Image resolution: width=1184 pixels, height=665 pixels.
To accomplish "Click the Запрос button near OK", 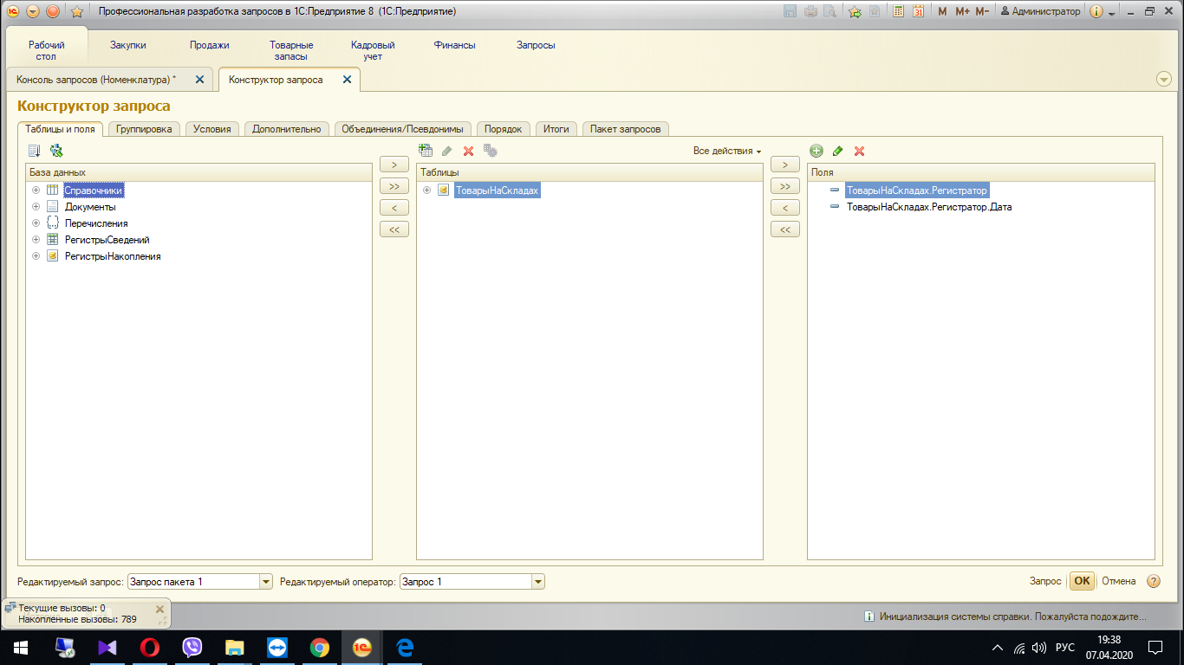I will point(1045,581).
